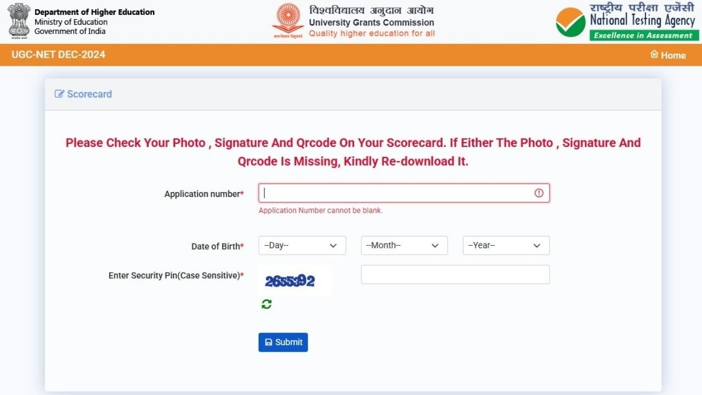Open the Day dropdown
The width and height of the screenshot is (702, 395).
pyautogui.click(x=302, y=245)
